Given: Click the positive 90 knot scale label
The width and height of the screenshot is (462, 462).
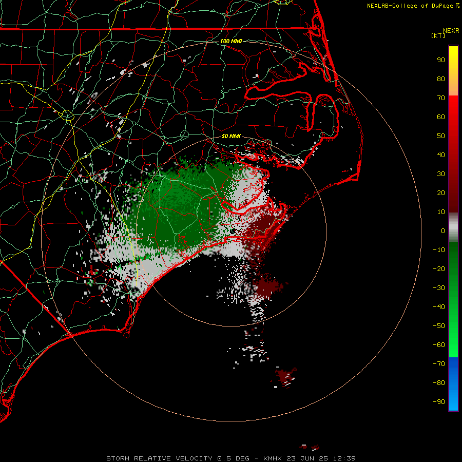Looking at the screenshot, I should point(441,60).
